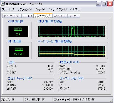Click the window resize grip
Viewport: 114px width, 103px height.
point(112,101)
